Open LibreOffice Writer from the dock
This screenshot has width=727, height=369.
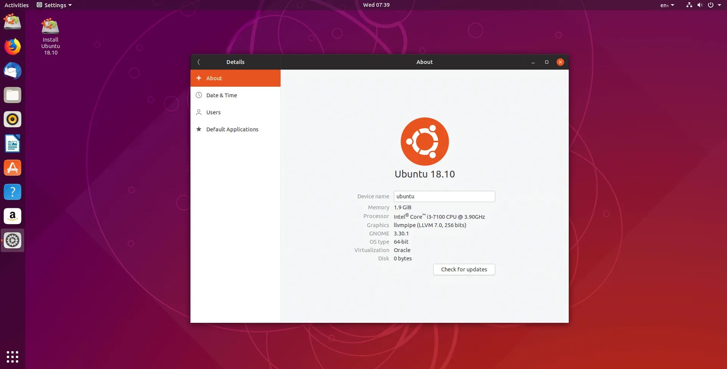12,143
